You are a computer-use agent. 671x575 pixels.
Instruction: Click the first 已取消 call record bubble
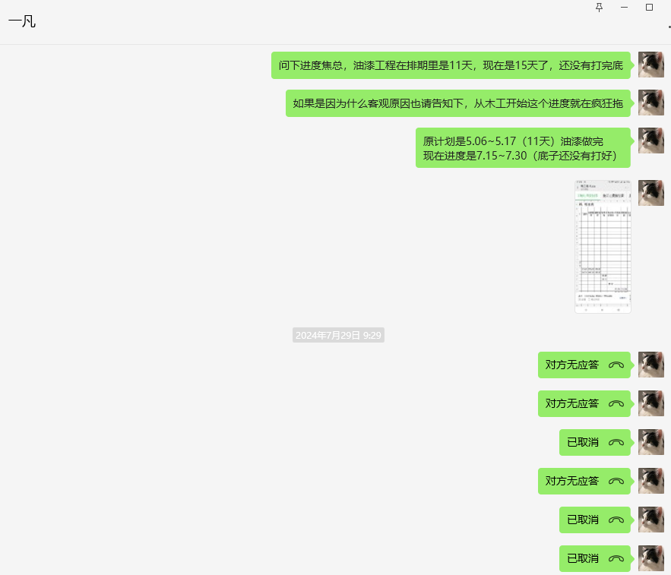coord(594,442)
